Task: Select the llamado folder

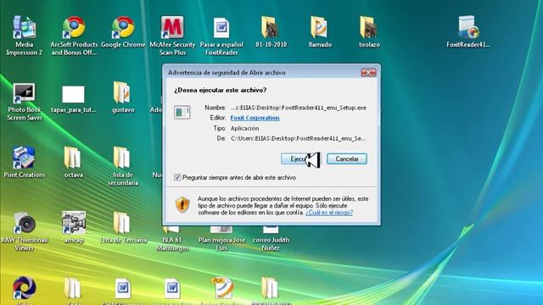Action: [320, 32]
